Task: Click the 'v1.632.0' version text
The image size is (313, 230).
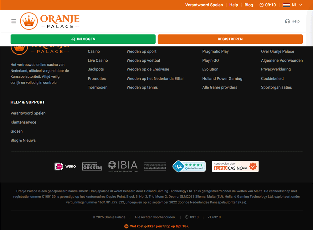Action: tap(214, 217)
